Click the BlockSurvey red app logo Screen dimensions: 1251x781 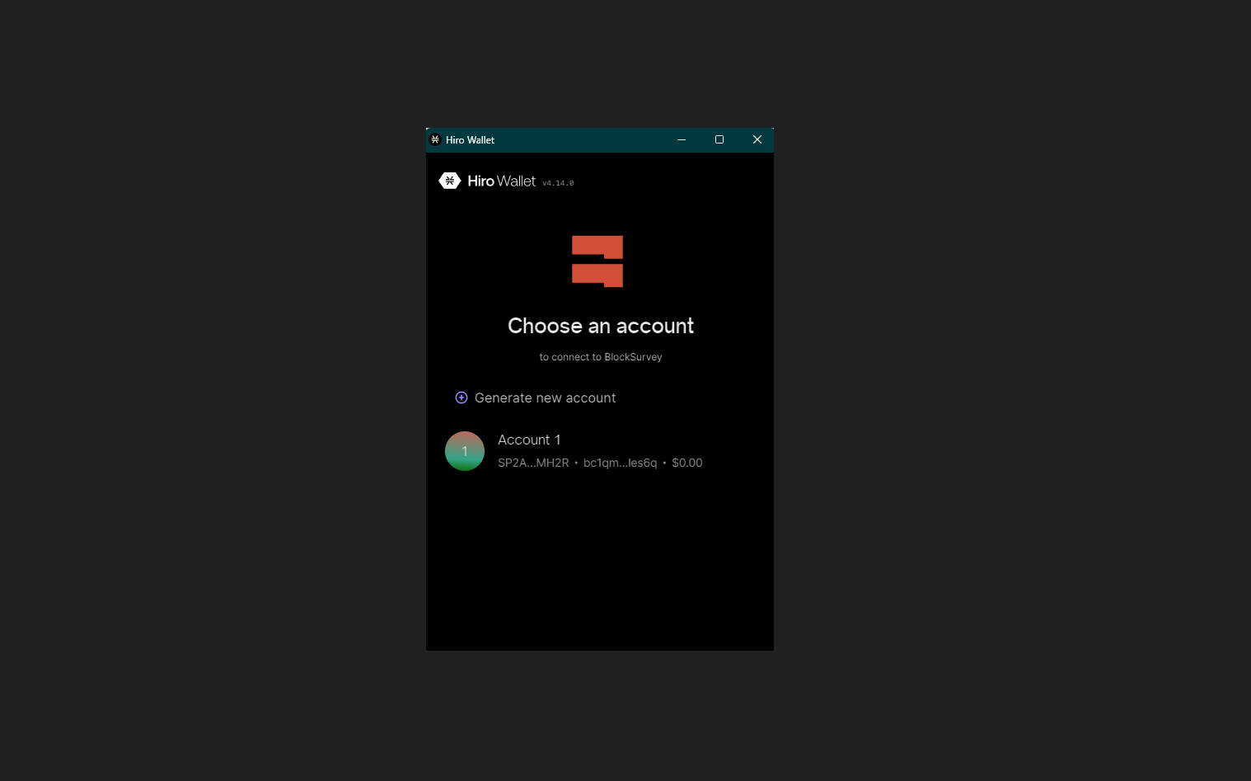(597, 261)
